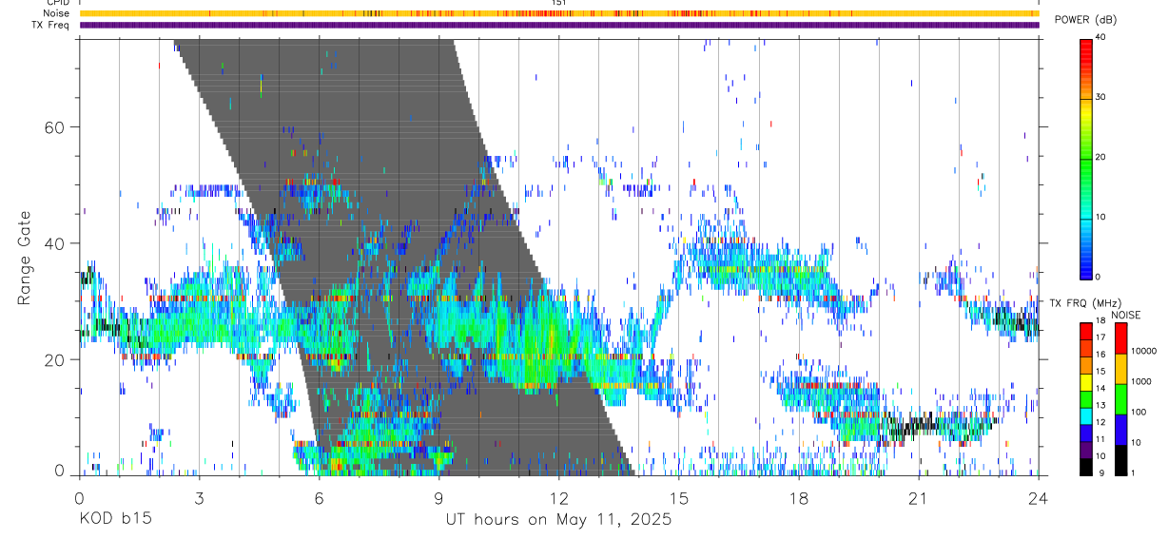Screen dimensions: 1168x539
Task: Select the 'NOISE' legend title
Action: 1125,315
